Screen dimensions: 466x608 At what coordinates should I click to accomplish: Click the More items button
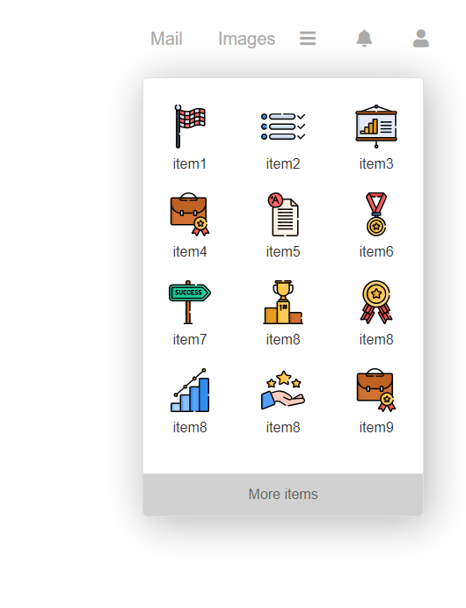pos(283,495)
